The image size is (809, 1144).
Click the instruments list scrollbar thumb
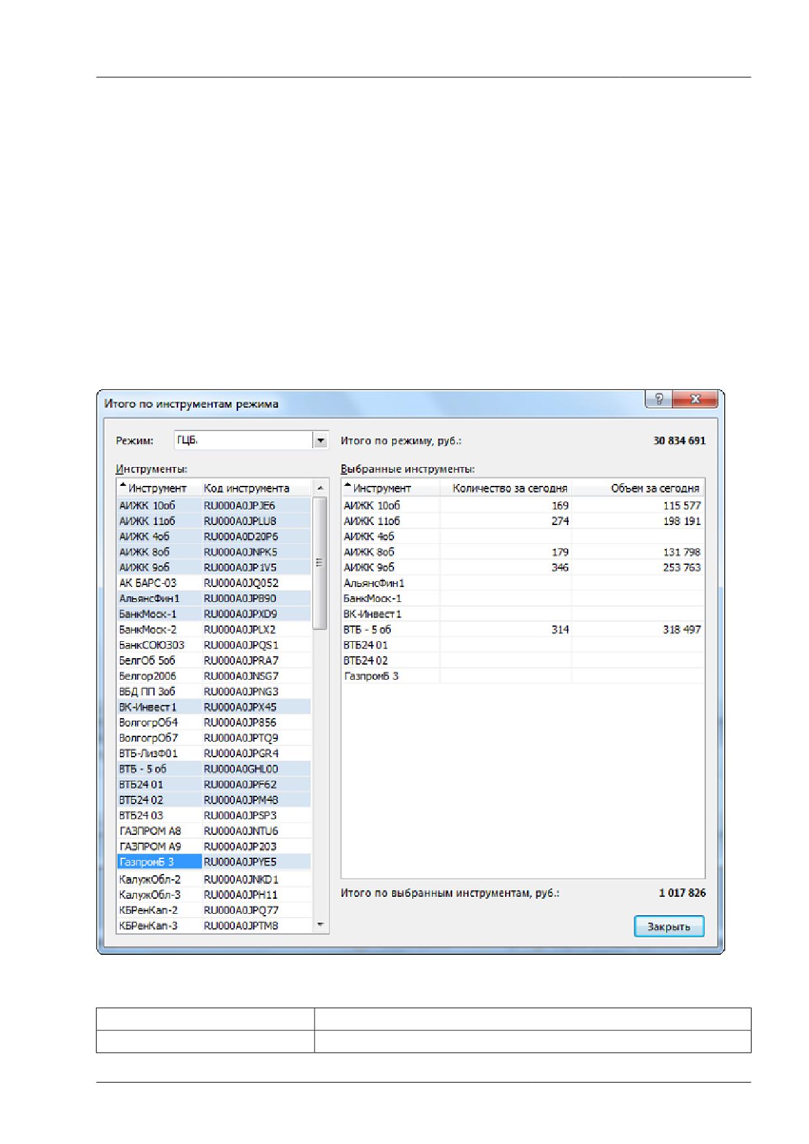[320, 563]
